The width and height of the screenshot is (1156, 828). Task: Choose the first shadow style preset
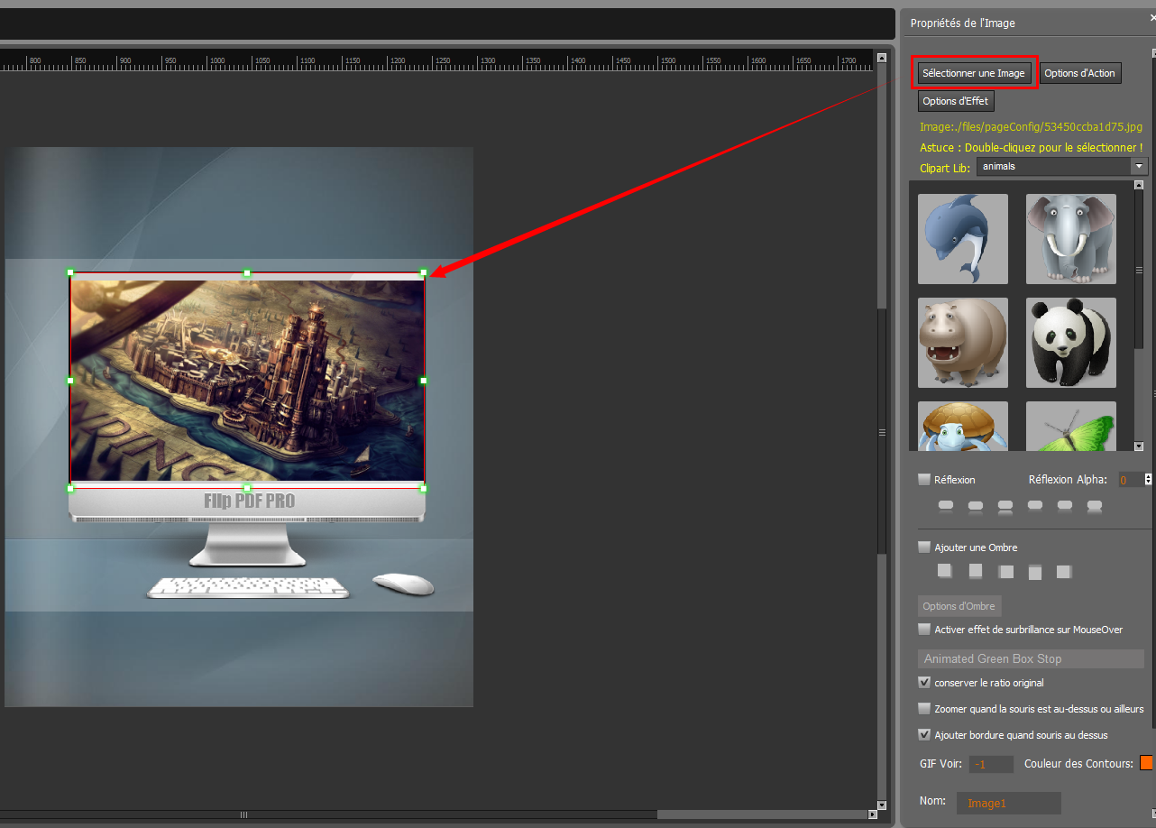tap(945, 571)
